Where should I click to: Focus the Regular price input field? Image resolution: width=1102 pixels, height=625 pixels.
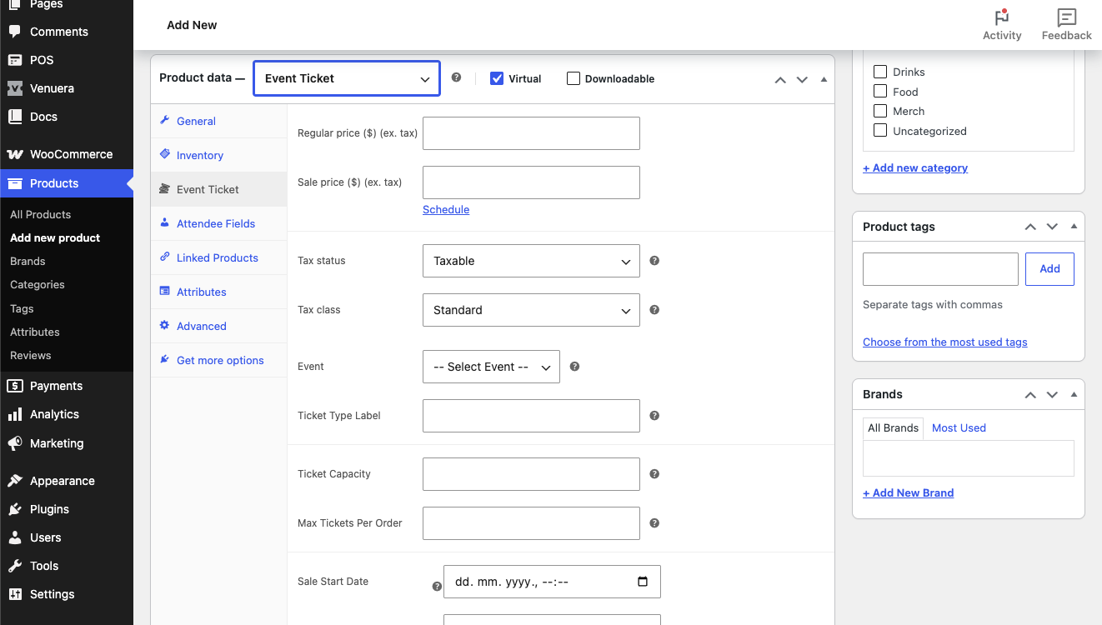point(531,133)
